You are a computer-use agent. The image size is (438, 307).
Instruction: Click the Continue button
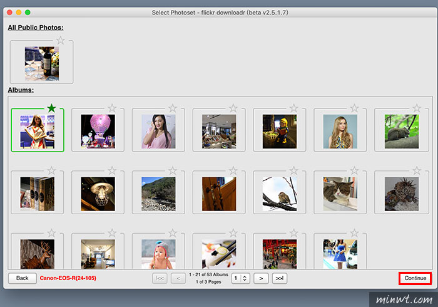click(x=415, y=278)
